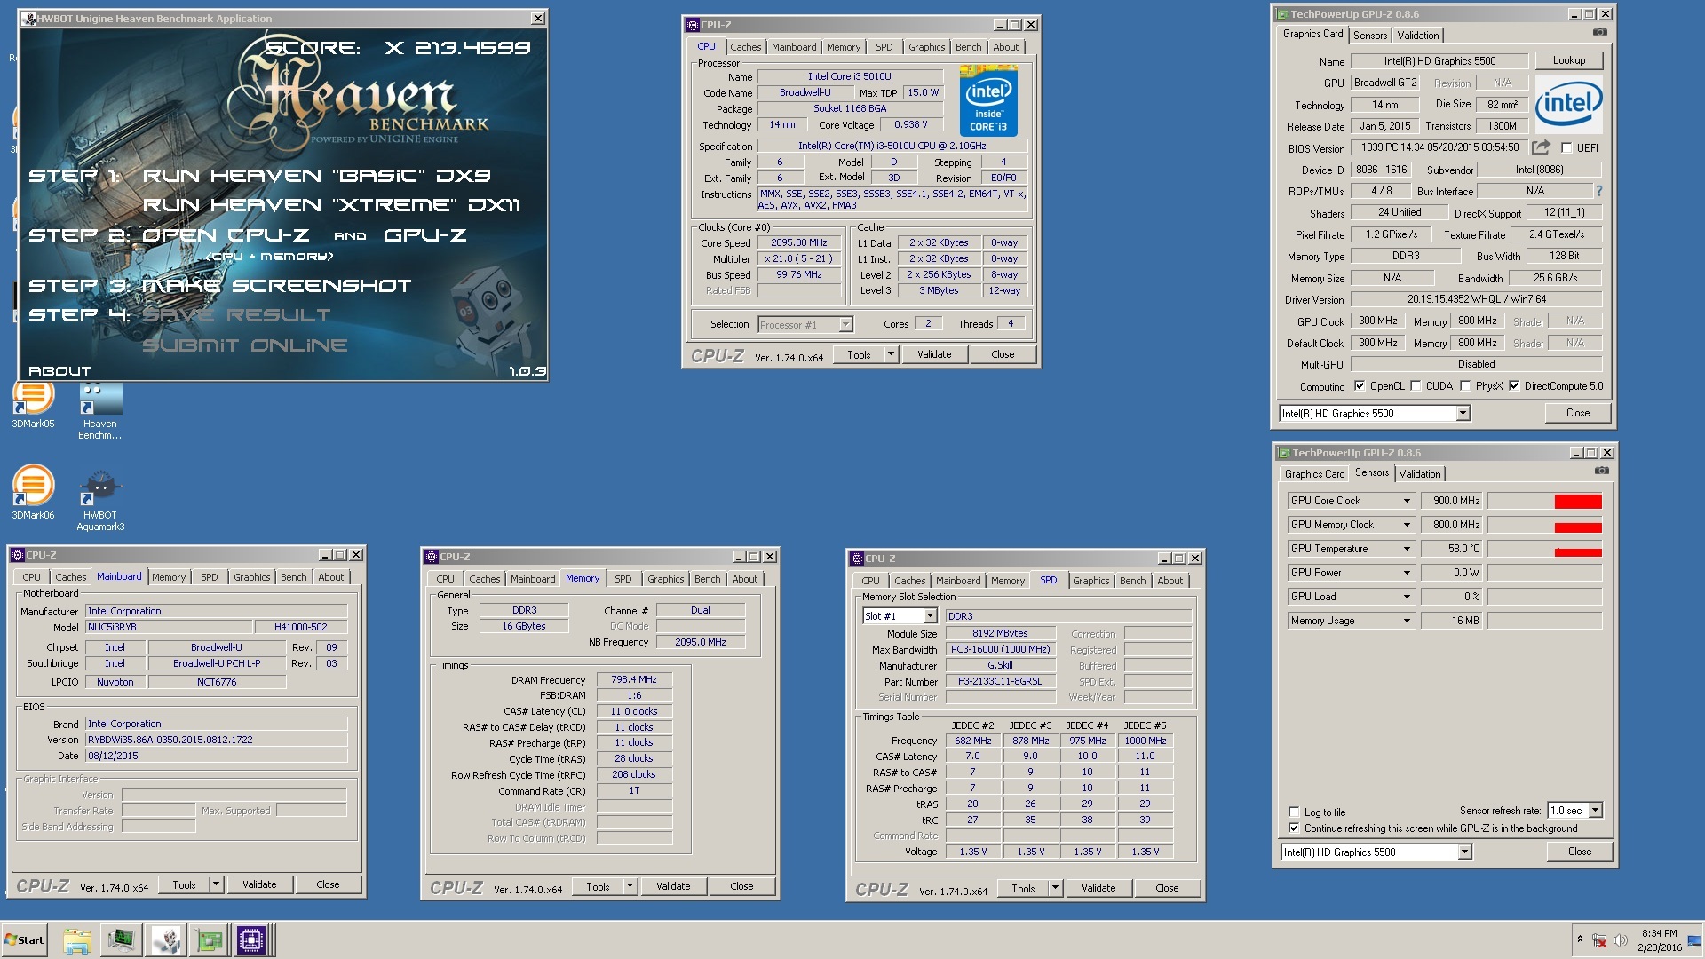Click Close in GPU-Z Sensors window
The height and width of the screenshot is (959, 1705).
tap(1580, 852)
